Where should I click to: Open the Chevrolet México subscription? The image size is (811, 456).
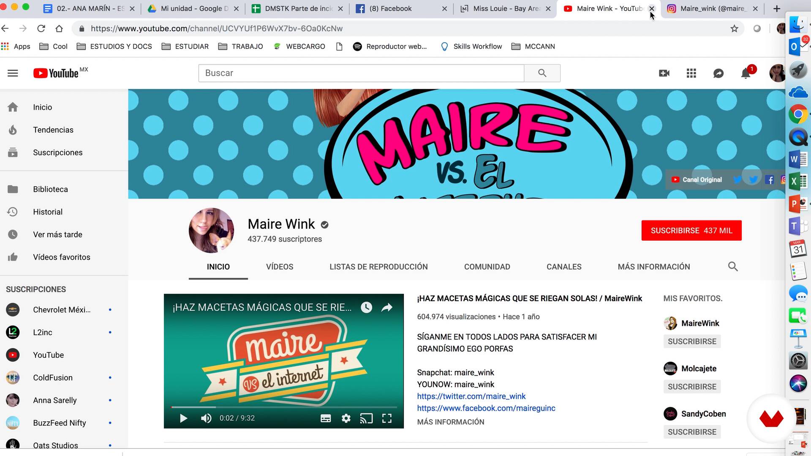click(x=62, y=309)
